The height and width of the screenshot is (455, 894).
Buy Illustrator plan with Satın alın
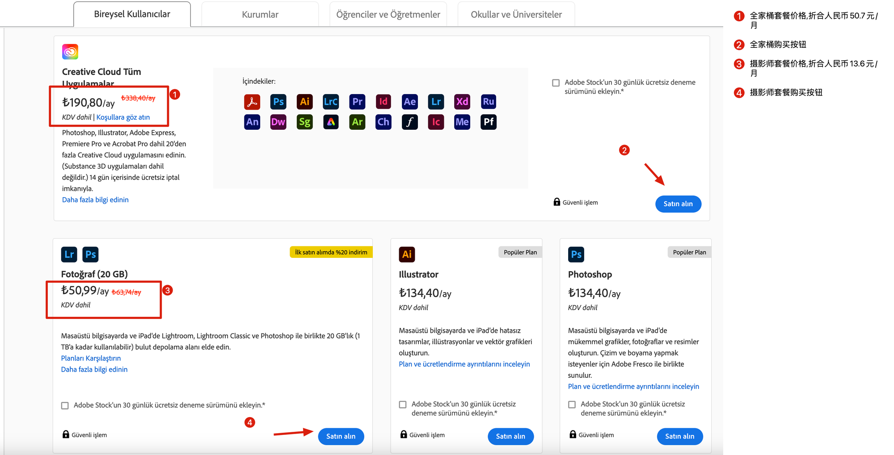(x=510, y=436)
